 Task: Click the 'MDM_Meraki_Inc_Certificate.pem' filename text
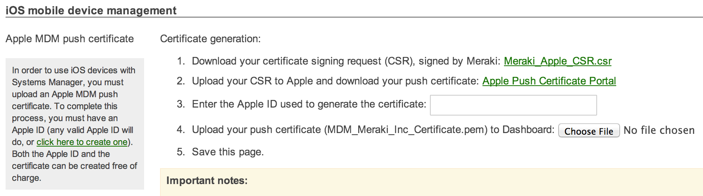[406, 130]
